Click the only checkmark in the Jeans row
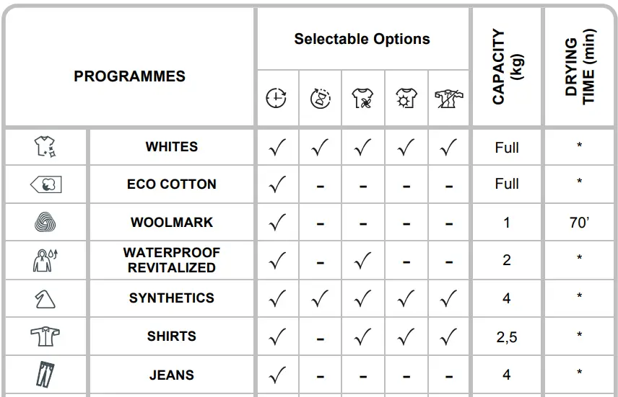This screenshot has width=618, height=397. [277, 375]
